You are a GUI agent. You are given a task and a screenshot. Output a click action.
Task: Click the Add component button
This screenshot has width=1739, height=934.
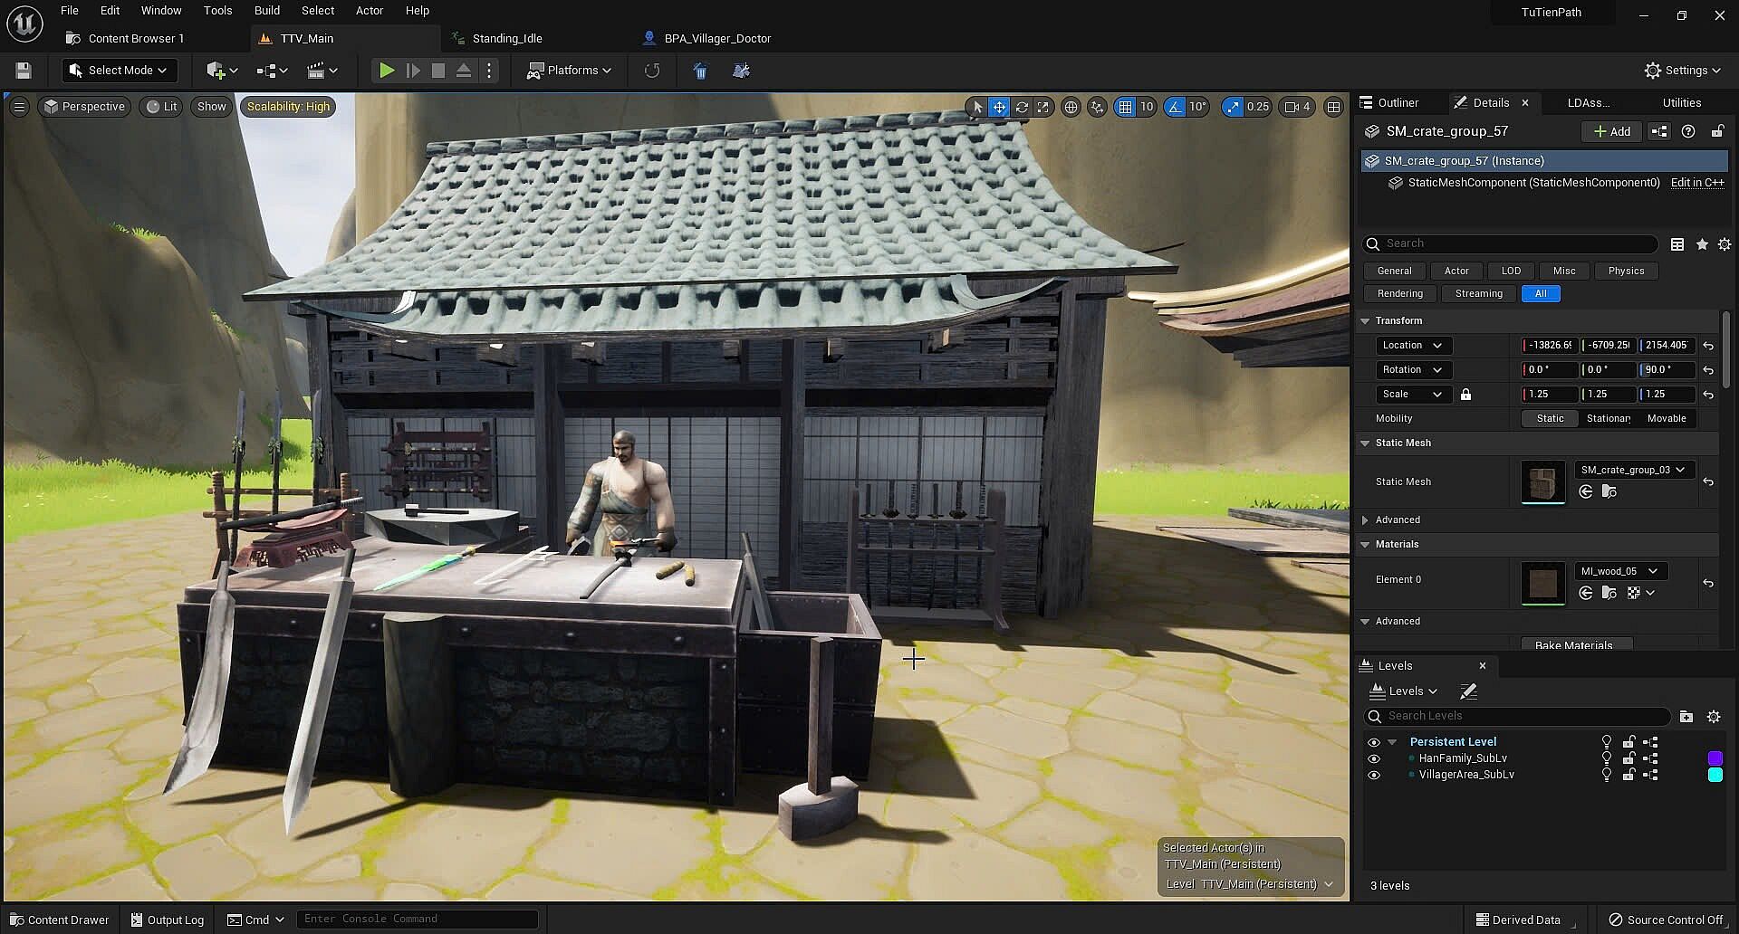(x=1612, y=132)
